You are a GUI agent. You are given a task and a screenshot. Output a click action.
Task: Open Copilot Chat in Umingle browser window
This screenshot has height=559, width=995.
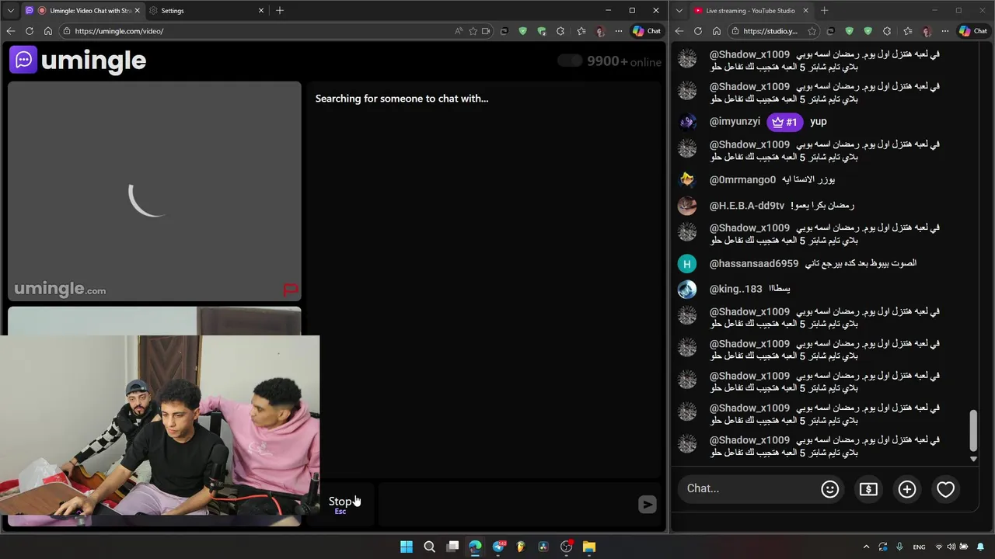[647, 31]
